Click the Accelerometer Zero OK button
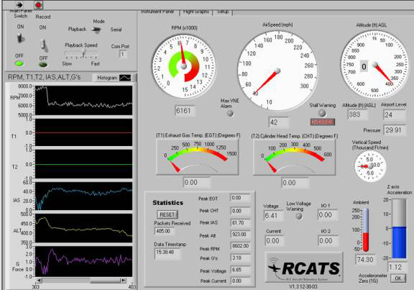This screenshot has height=290, width=414. [x=398, y=278]
